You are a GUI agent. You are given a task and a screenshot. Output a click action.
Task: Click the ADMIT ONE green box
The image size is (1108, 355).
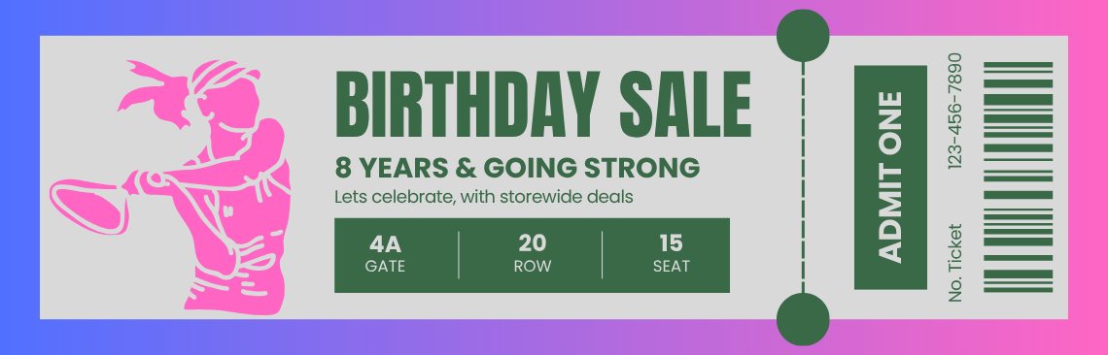click(x=890, y=177)
